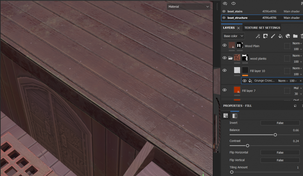303x176 pixels.
Task: Click the Tiling Amount slider handle
Action: [232, 172]
